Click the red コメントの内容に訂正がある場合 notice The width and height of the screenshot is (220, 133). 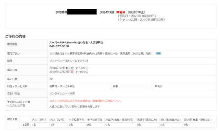tap(86, 101)
